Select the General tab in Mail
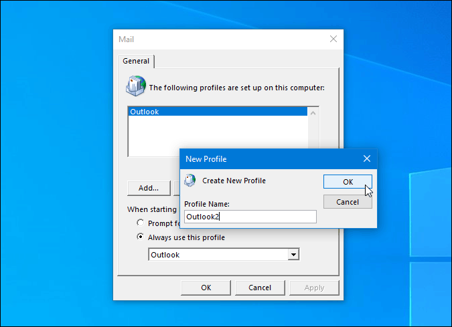This screenshot has width=452, height=327. tap(136, 61)
